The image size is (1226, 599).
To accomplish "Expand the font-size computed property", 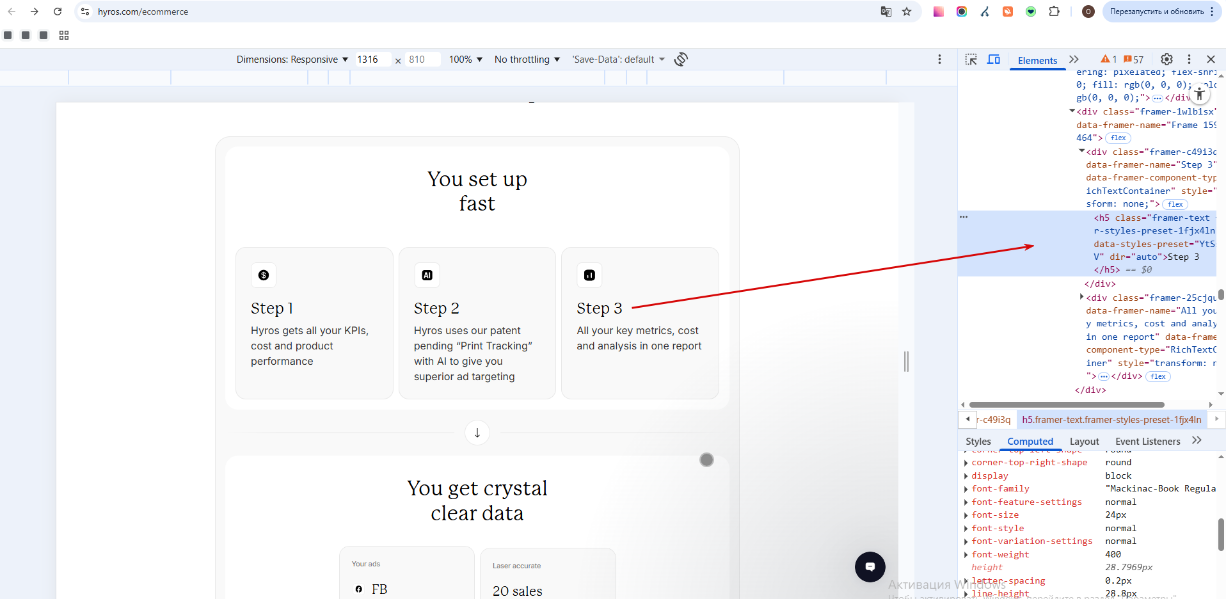I will tap(966, 515).
